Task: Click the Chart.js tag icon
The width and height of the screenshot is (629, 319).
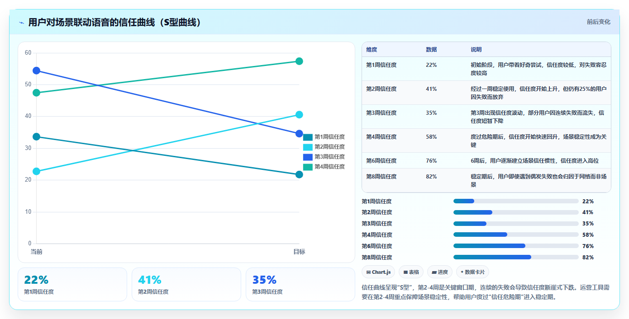Action: pyautogui.click(x=369, y=272)
